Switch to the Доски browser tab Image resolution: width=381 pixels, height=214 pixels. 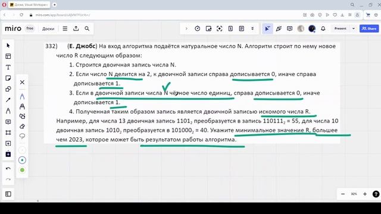pos(29,5)
